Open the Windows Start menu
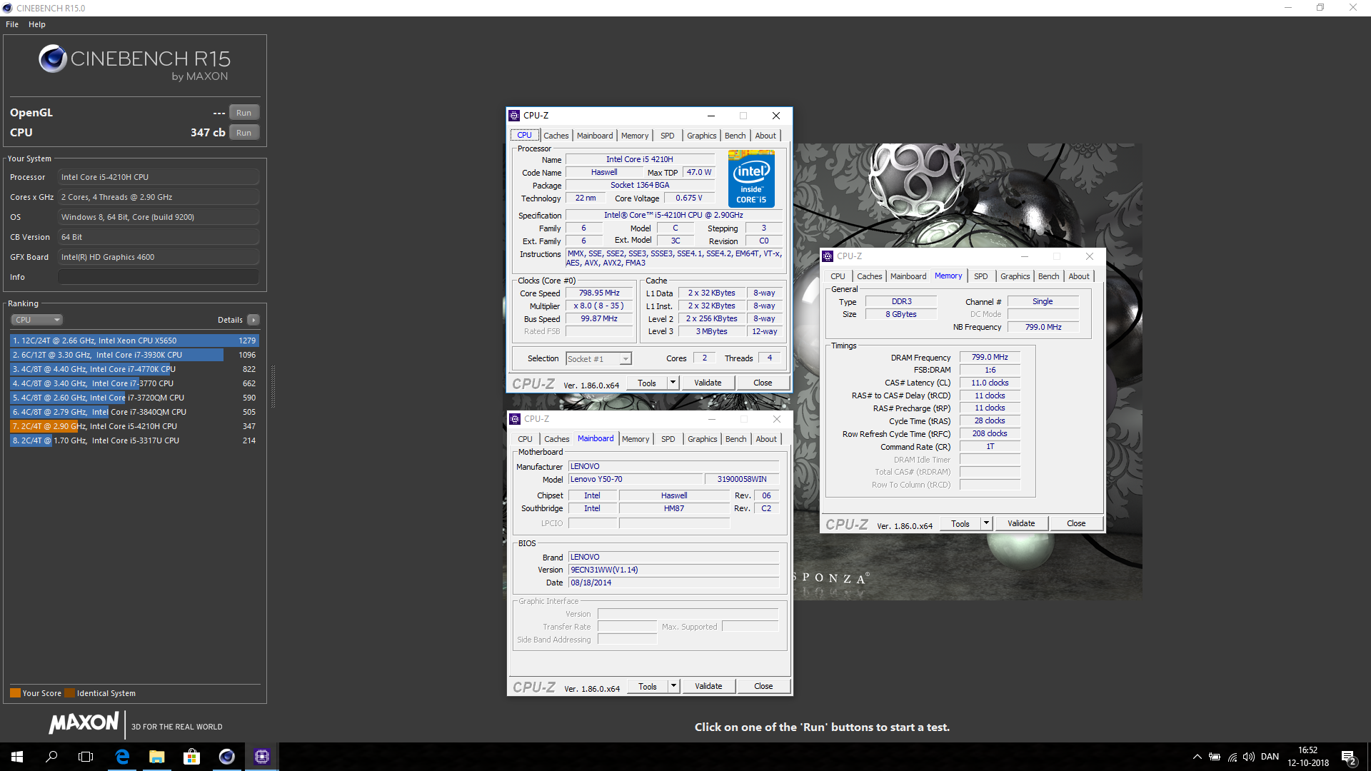 pyautogui.click(x=17, y=757)
